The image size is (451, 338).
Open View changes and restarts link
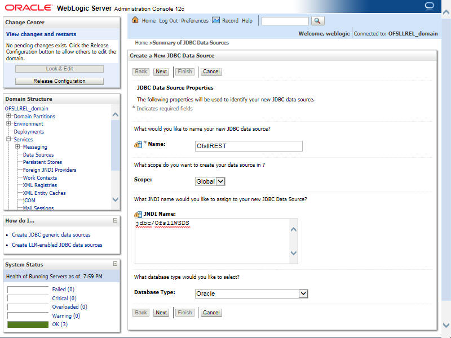[41, 34]
